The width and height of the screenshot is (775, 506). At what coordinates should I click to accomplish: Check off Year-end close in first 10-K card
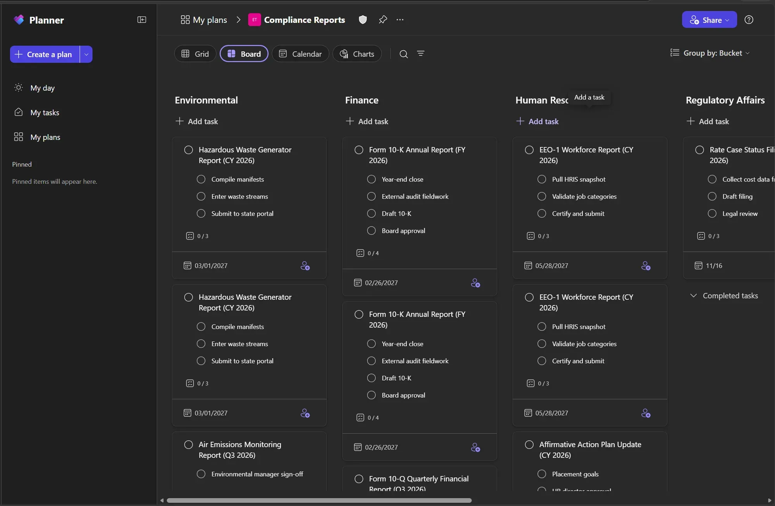click(x=371, y=179)
